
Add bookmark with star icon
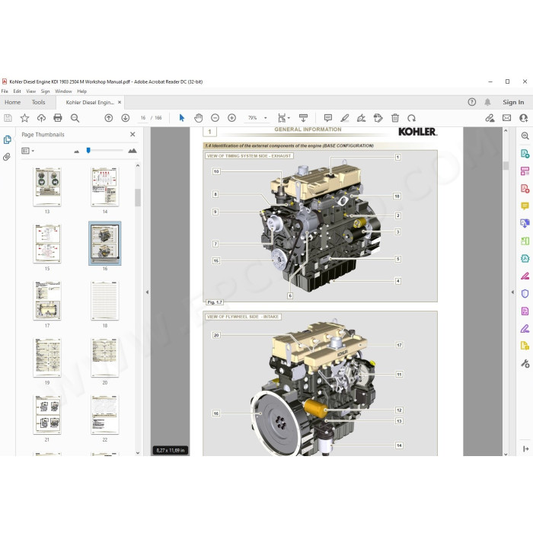(x=24, y=118)
